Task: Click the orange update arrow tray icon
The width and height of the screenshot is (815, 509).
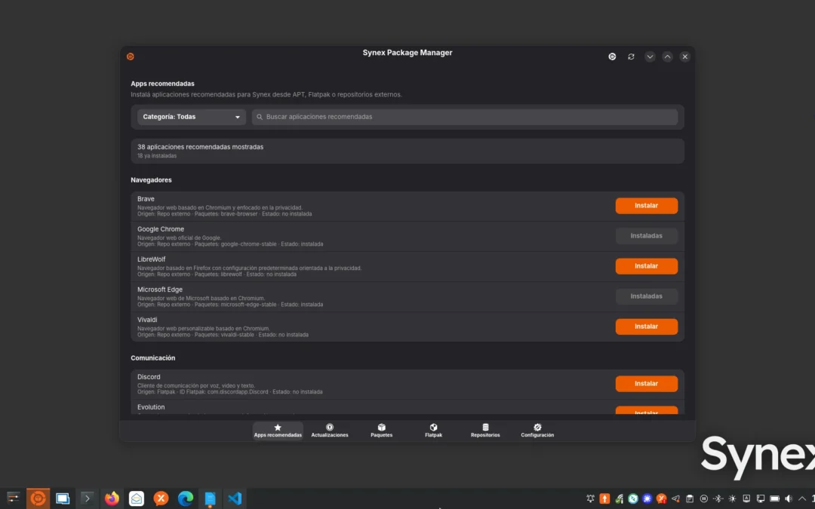Action: click(x=604, y=498)
